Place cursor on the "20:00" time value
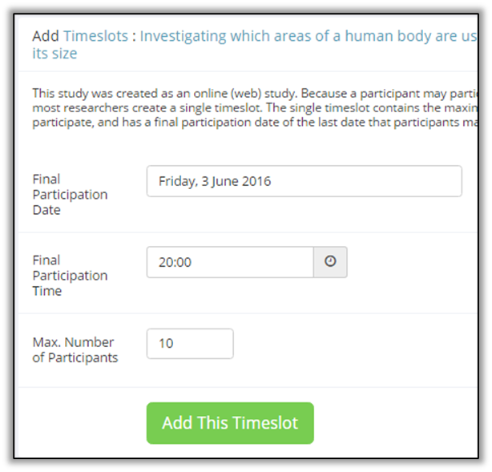Viewport: 492px width, 472px height. pos(176,262)
